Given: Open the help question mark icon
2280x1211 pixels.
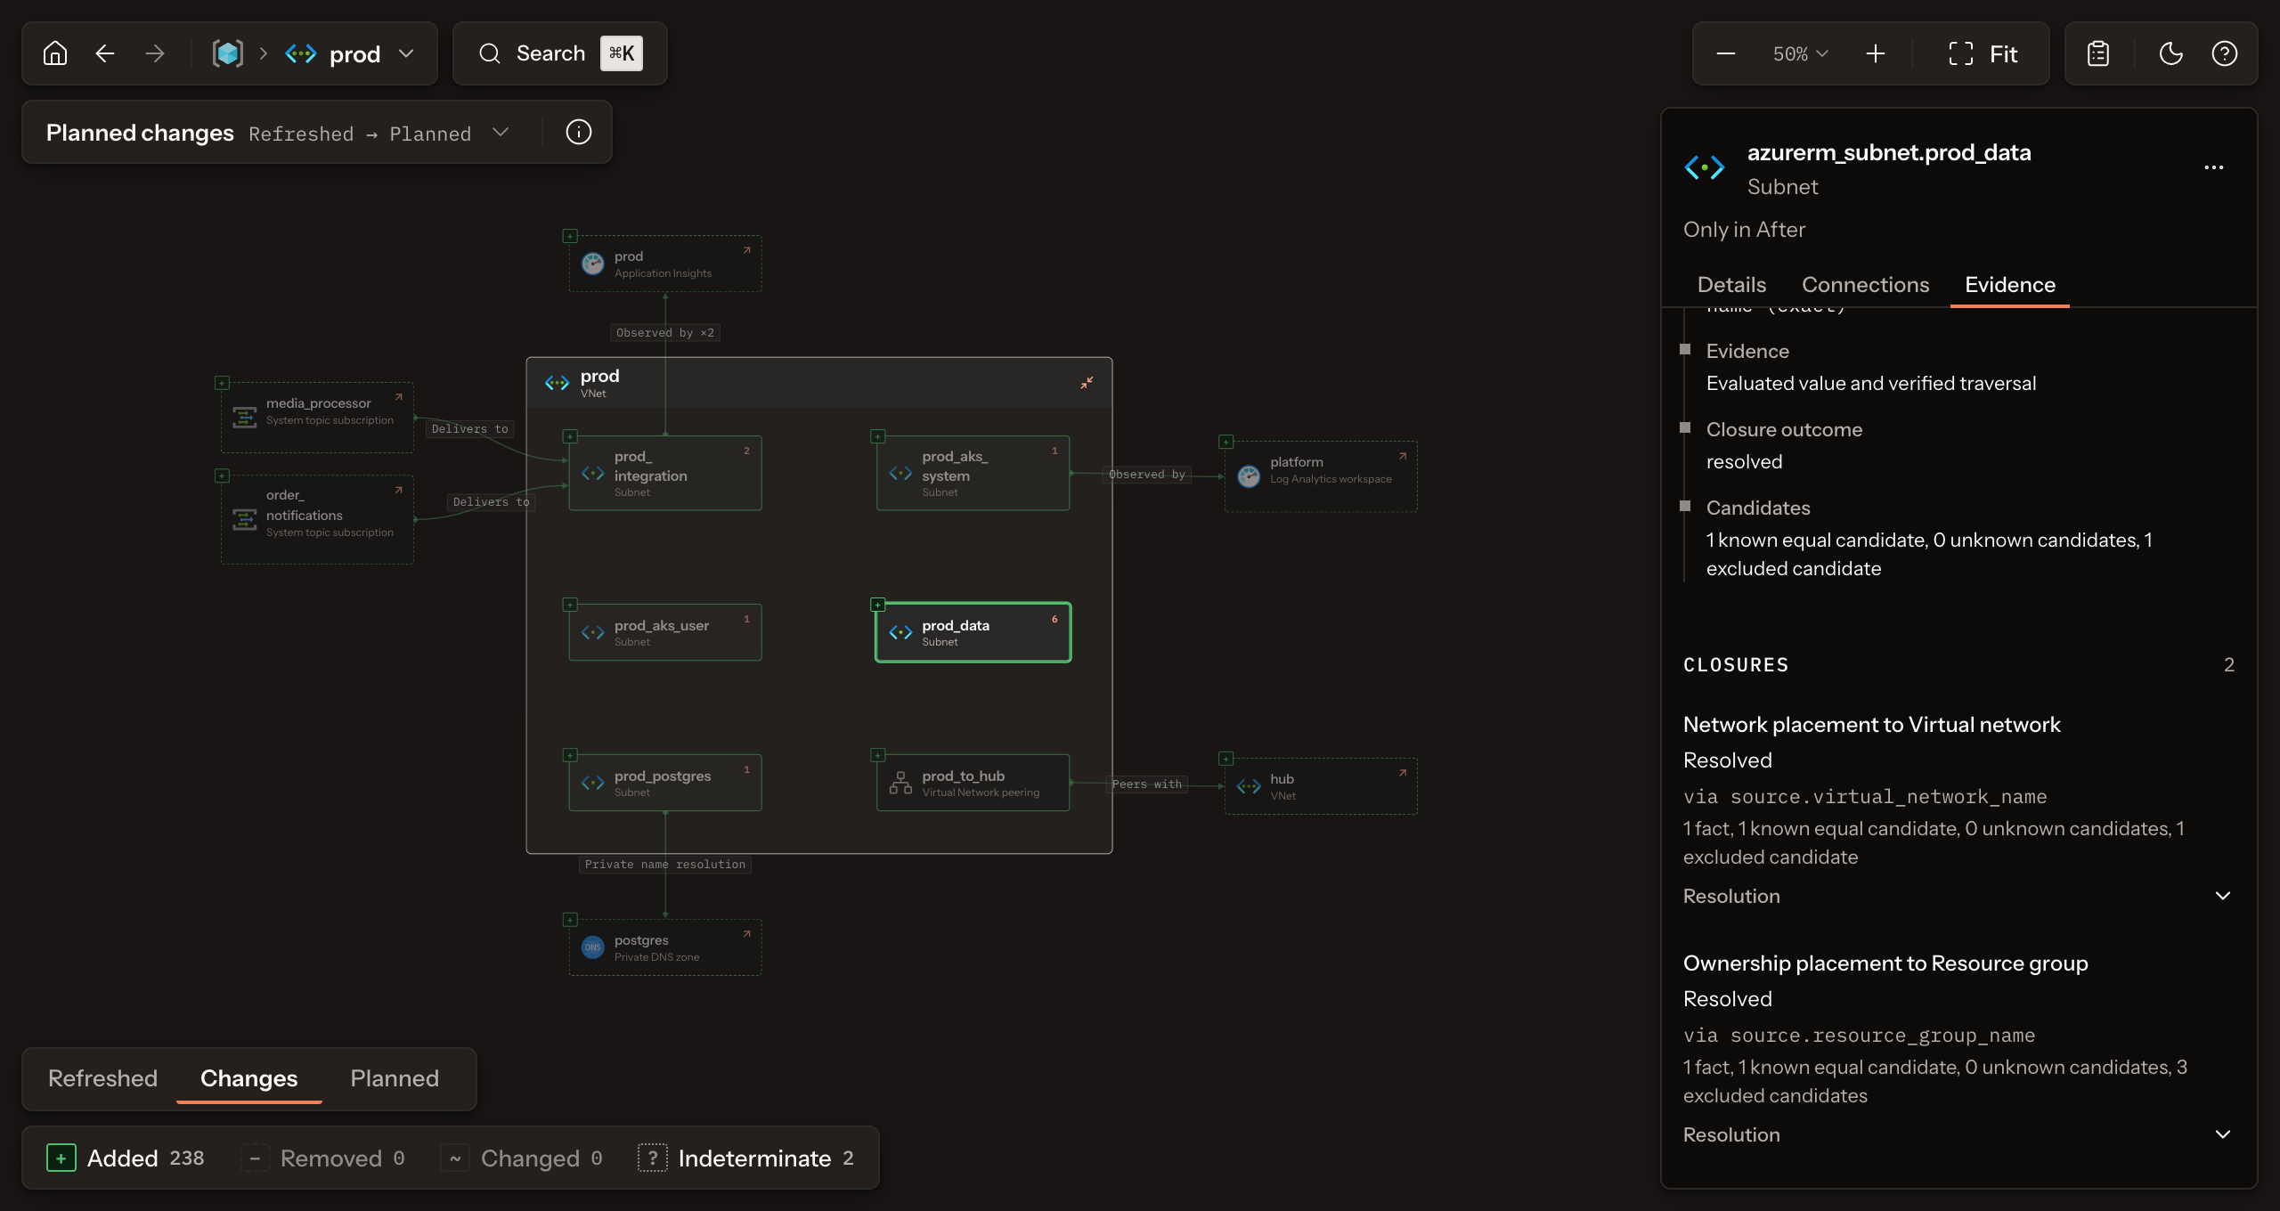Looking at the screenshot, I should pos(2225,53).
